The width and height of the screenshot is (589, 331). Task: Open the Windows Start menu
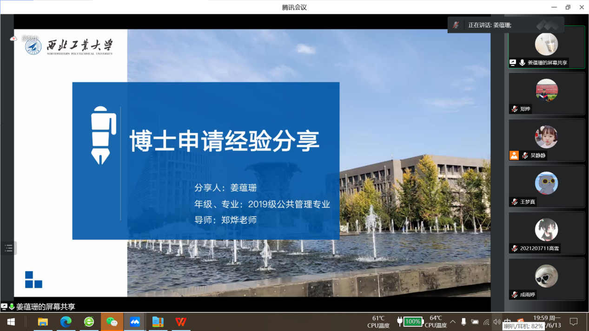(x=11, y=322)
